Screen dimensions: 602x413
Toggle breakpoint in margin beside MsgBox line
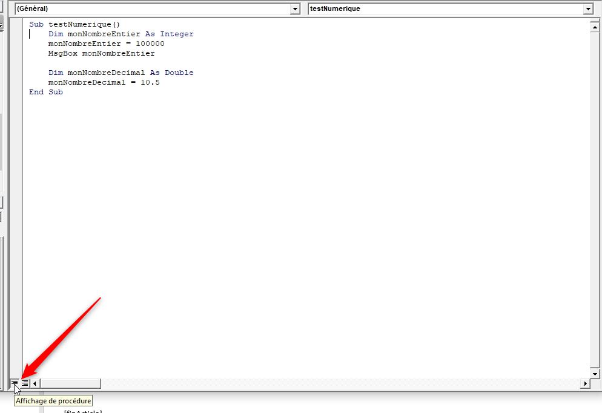click(x=16, y=53)
